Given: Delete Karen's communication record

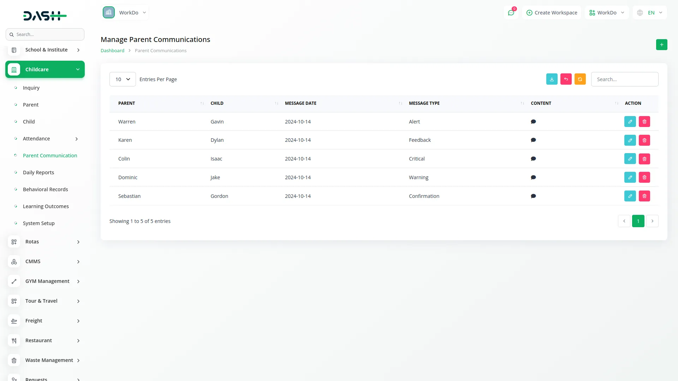Looking at the screenshot, I should [644, 140].
